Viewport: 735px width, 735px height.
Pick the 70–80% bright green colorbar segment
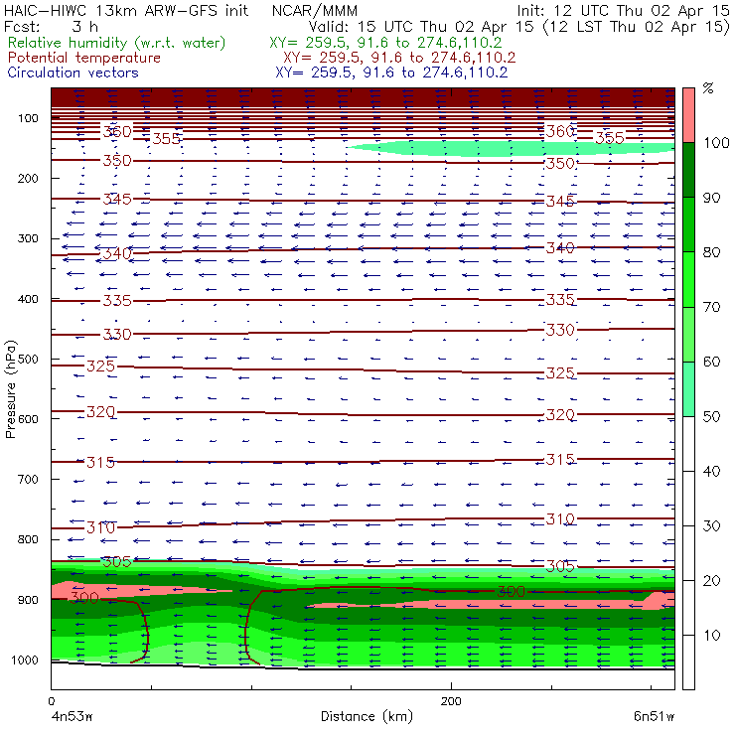pos(688,280)
